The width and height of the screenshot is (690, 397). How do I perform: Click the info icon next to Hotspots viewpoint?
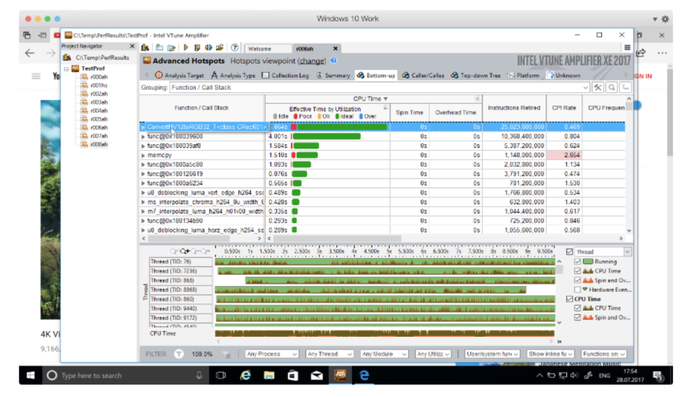click(334, 61)
